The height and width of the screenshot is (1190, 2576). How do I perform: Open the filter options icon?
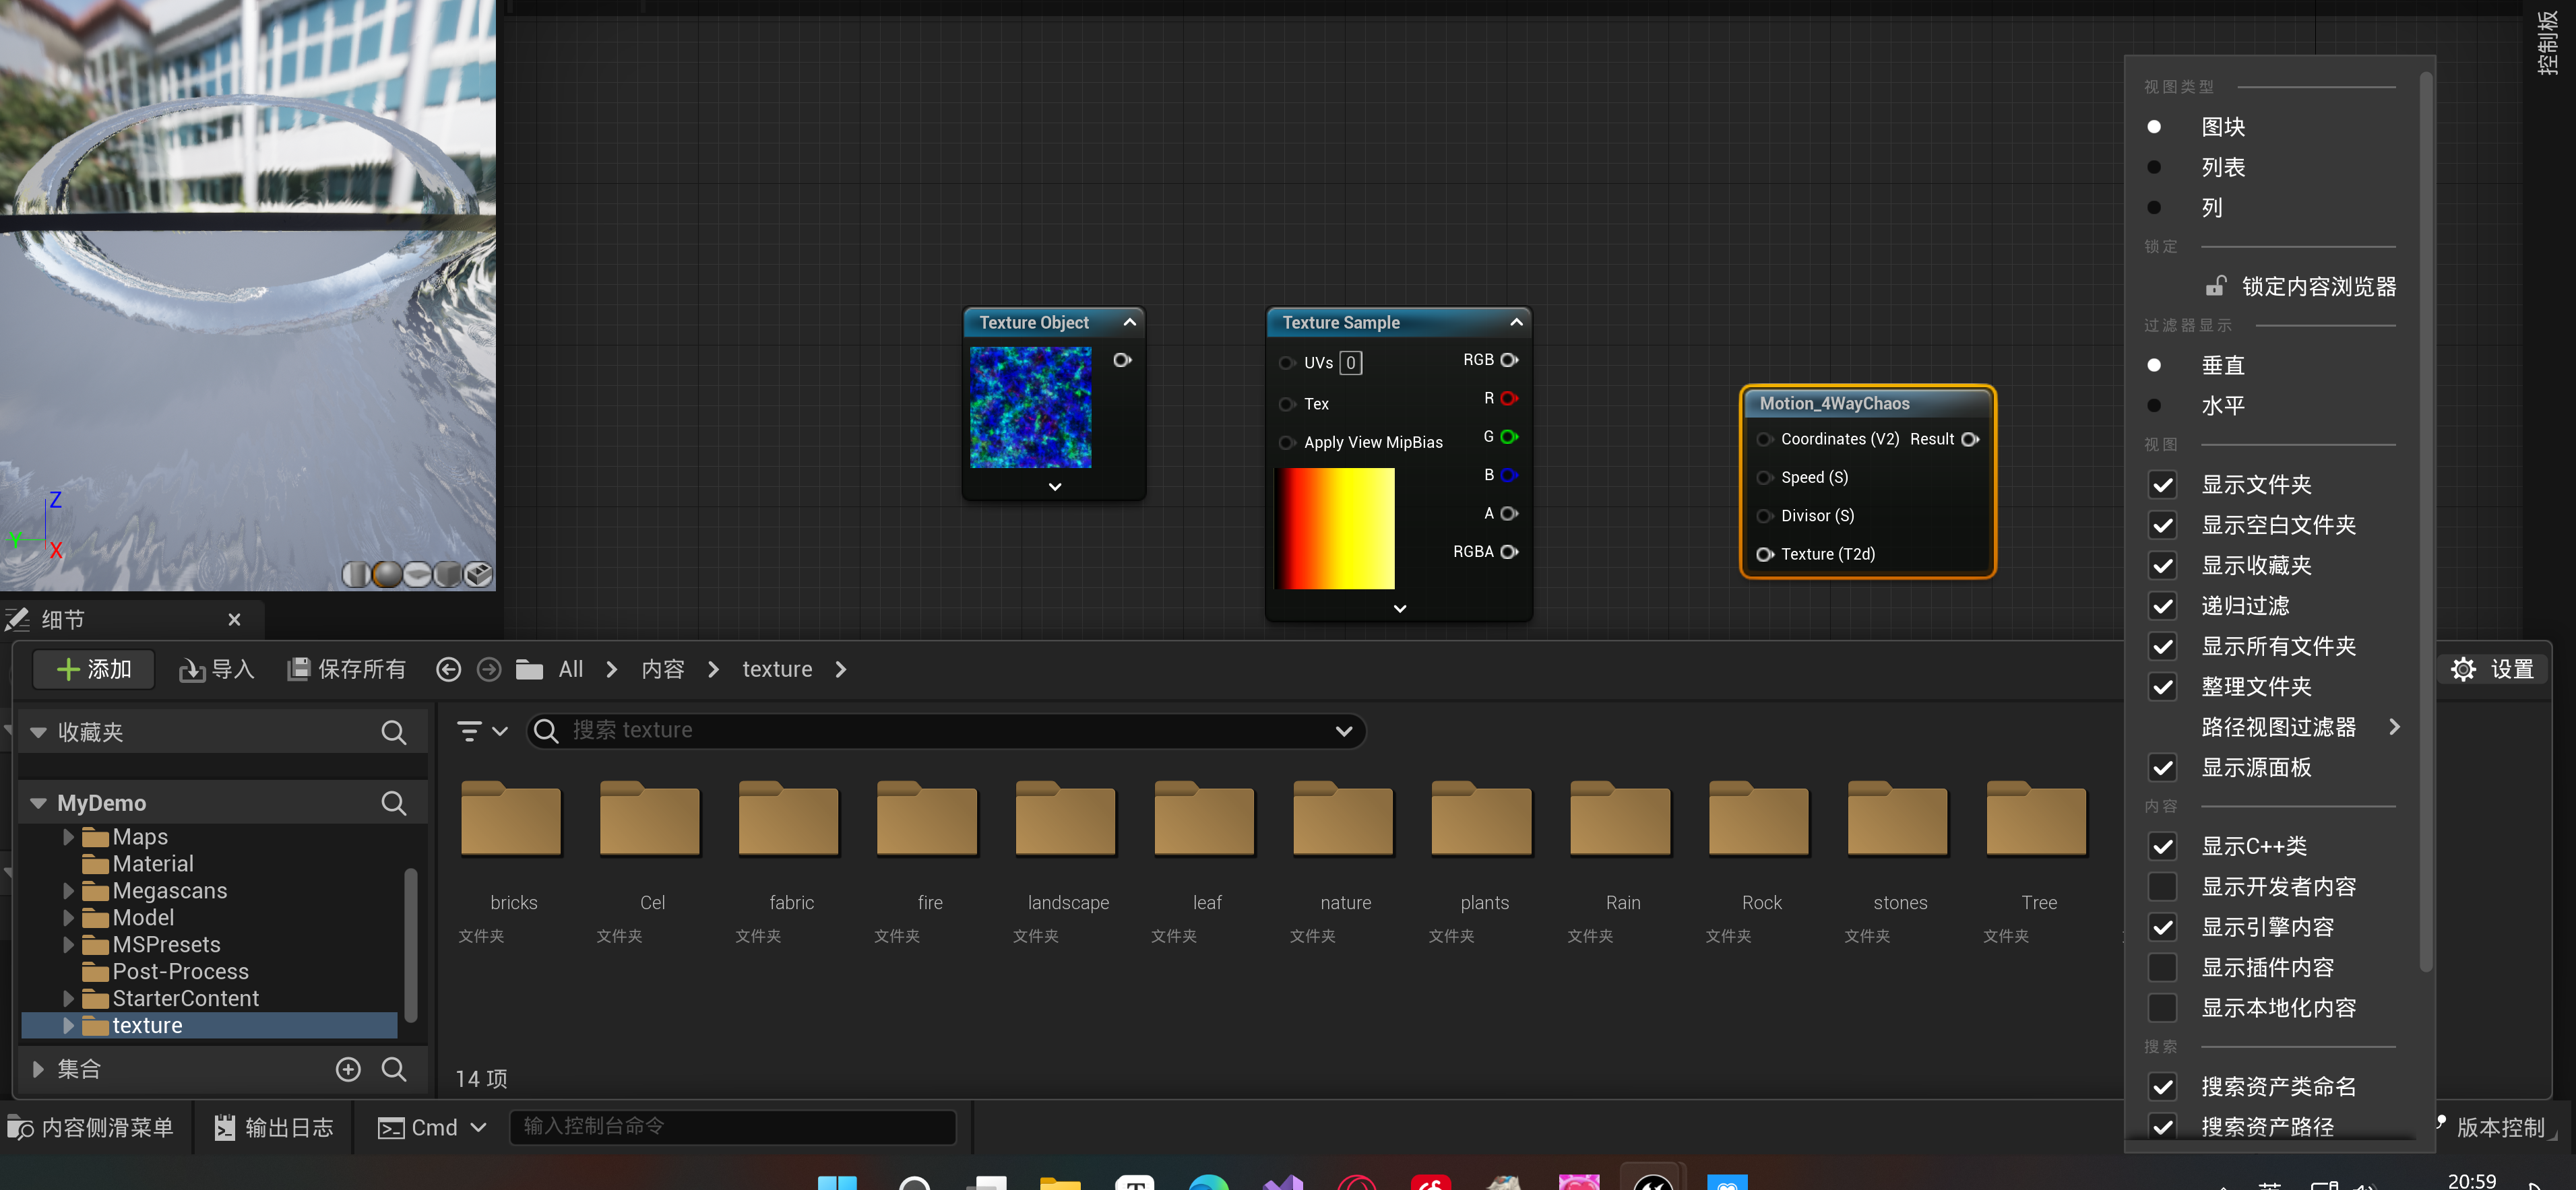pos(482,731)
